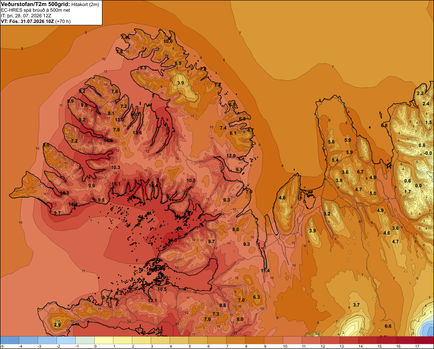Image resolution: width=434 pixels, height=349 pixels.
Task: Click the temperature value "13.1"
Action: pos(152,300)
